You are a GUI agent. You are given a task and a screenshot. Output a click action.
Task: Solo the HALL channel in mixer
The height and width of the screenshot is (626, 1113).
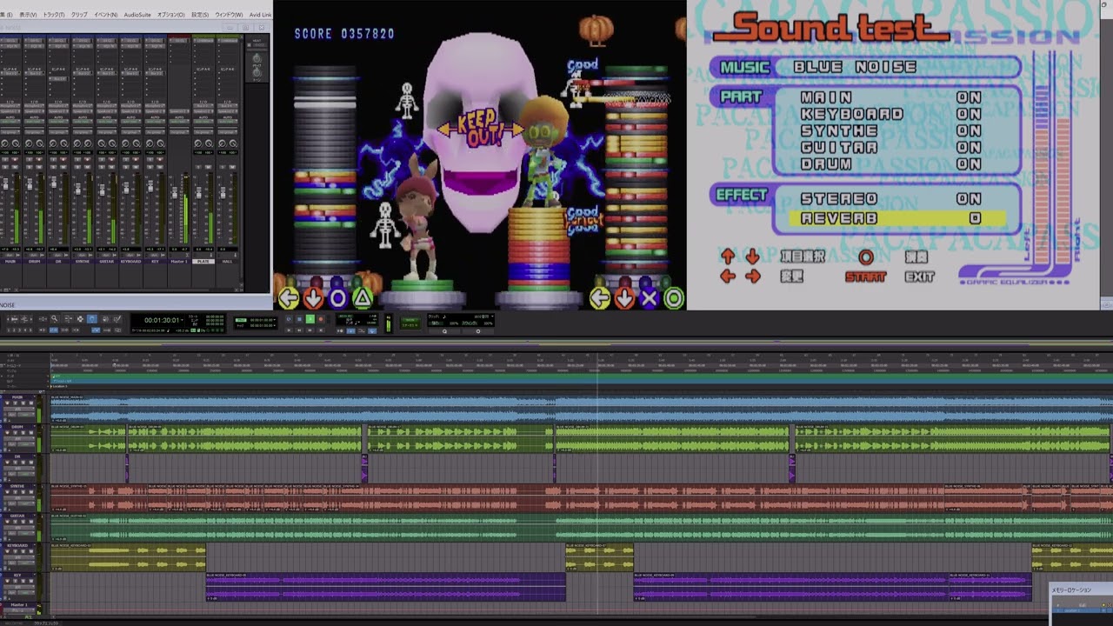pos(223,167)
